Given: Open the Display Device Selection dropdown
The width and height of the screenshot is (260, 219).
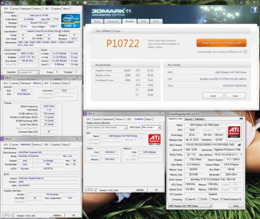Looking at the screenshot, I should (x=107, y=127).
